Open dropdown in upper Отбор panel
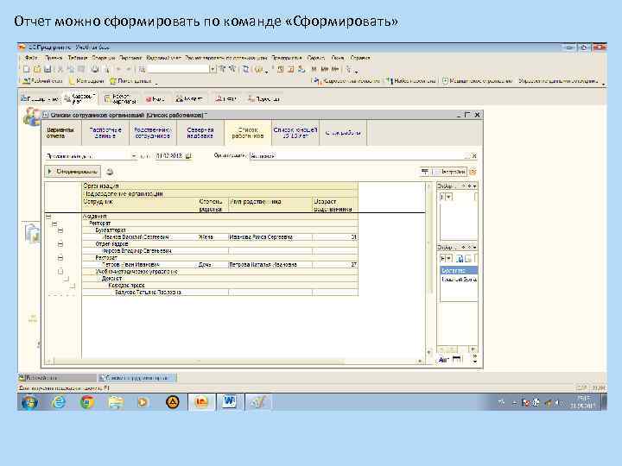Screen dimensions: 622x466 pos(449,197)
